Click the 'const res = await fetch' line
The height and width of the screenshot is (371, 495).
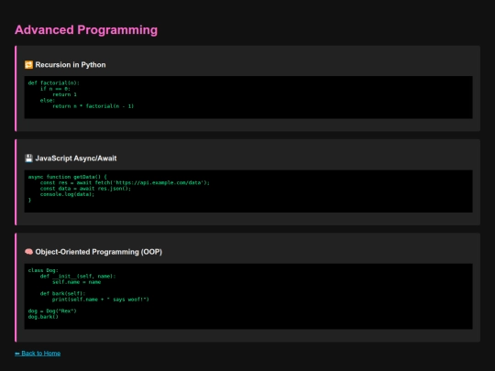click(125, 182)
